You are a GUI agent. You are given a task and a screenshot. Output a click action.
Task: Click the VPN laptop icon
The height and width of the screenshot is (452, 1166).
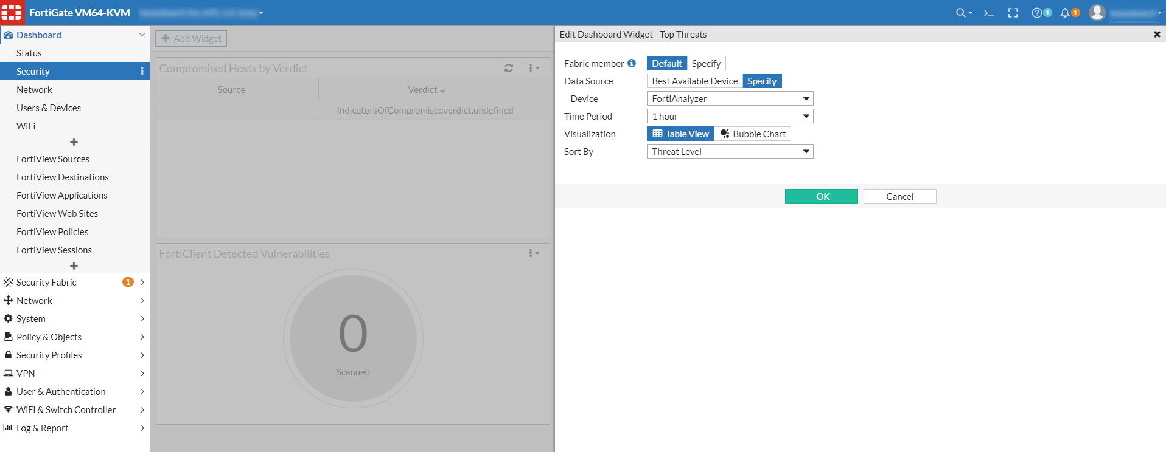8,373
